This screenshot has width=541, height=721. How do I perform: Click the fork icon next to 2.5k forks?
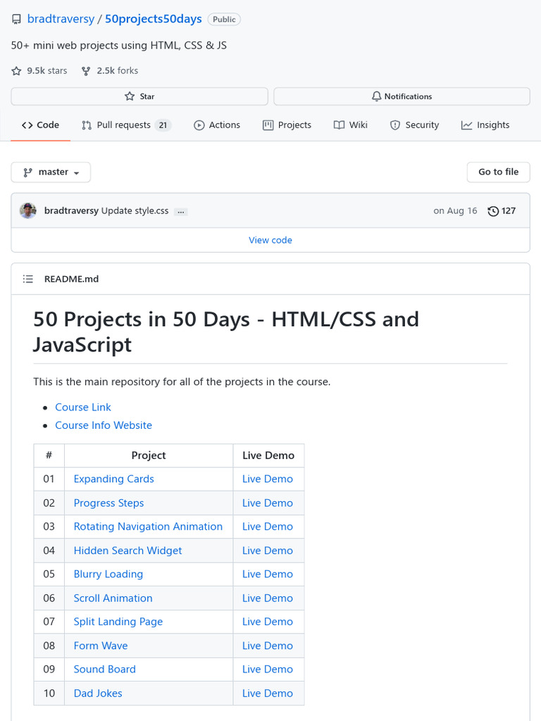click(86, 70)
